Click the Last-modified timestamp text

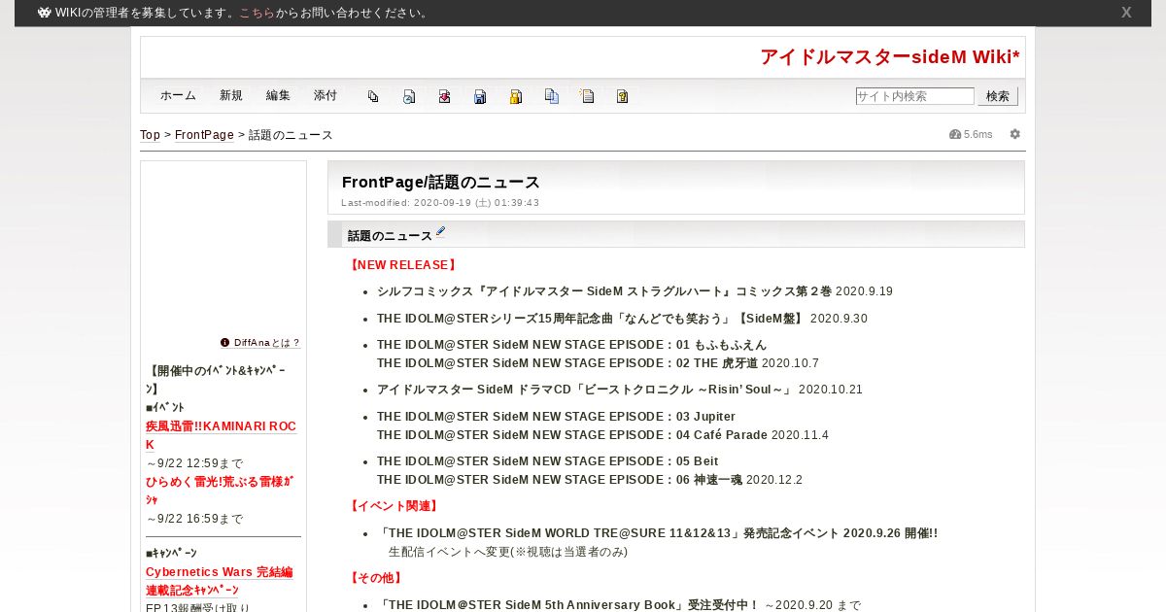[440, 203]
